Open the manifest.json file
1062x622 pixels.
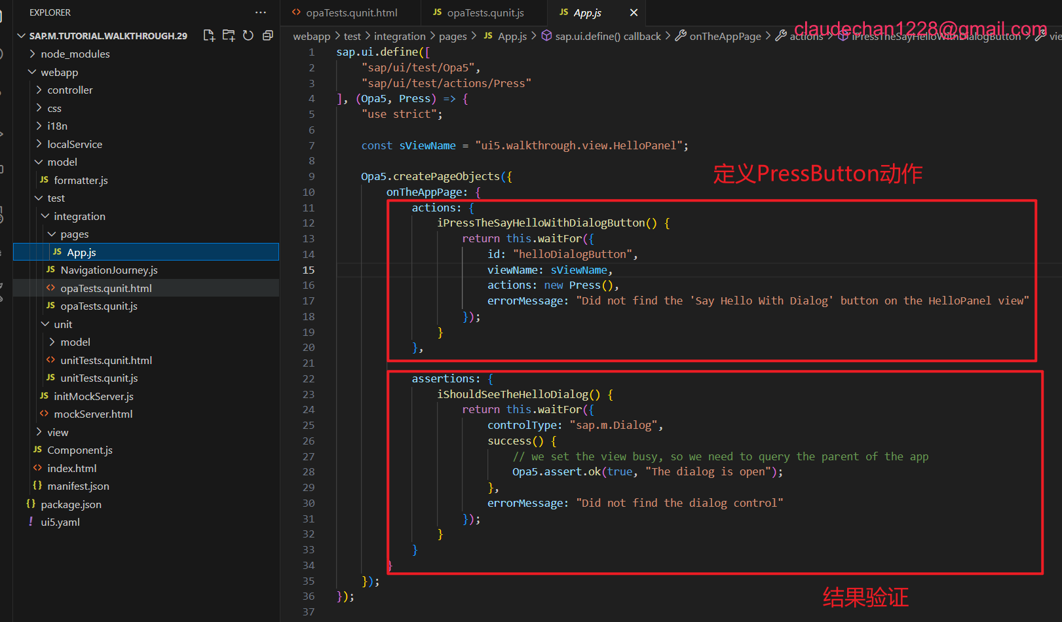point(78,486)
